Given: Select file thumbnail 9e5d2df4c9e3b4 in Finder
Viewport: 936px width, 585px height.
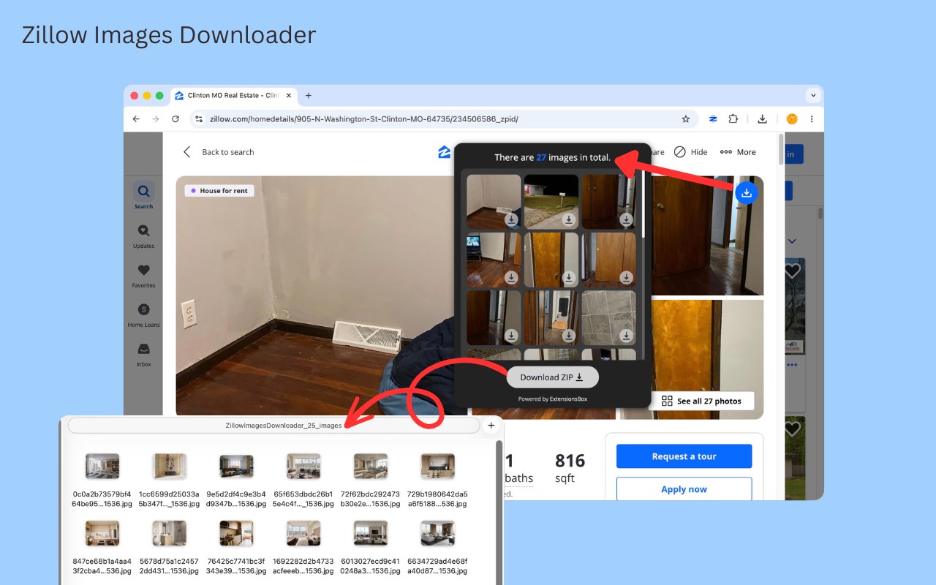Looking at the screenshot, I should tap(237, 466).
